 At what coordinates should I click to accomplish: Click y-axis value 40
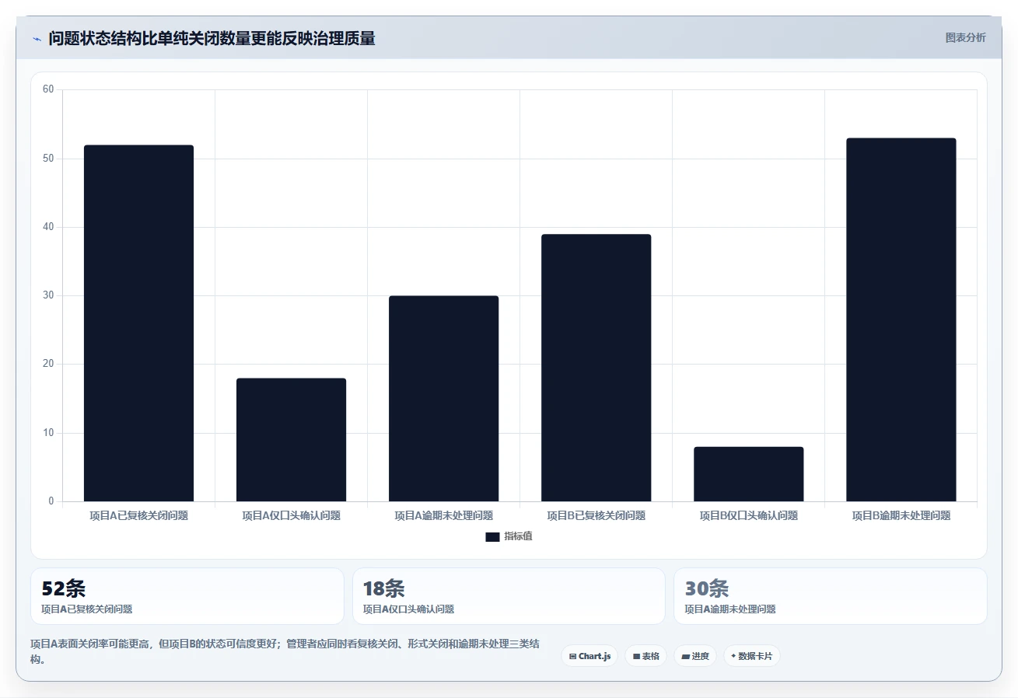click(48, 227)
